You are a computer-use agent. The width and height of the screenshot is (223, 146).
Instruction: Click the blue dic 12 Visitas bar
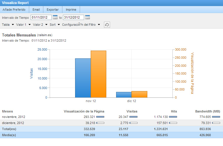[124, 95]
